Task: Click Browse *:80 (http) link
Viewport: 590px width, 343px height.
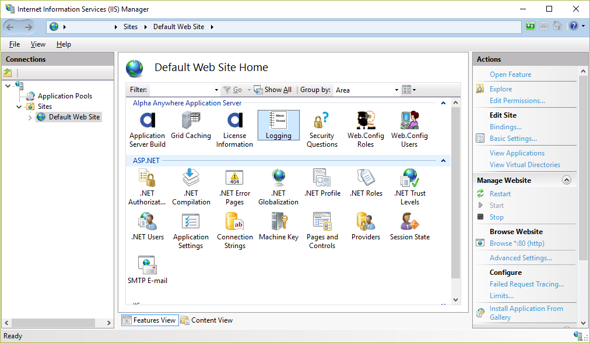Action: [x=517, y=243]
